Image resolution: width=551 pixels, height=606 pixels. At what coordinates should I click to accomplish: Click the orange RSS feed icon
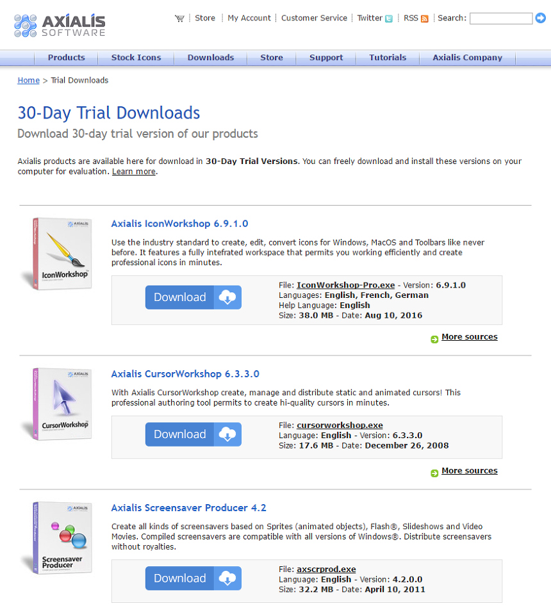[424, 19]
